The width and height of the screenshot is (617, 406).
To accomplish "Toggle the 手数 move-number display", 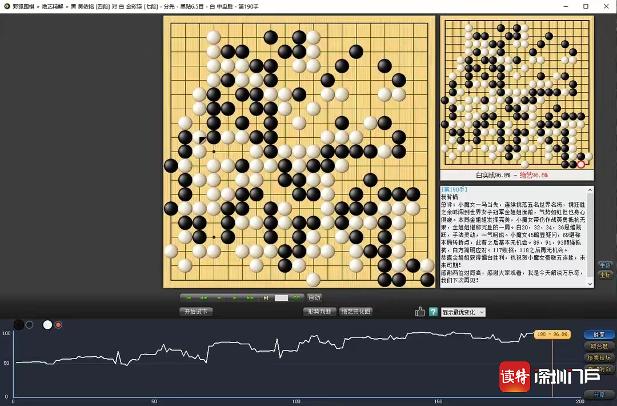I will pyautogui.click(x=605, y=265).
